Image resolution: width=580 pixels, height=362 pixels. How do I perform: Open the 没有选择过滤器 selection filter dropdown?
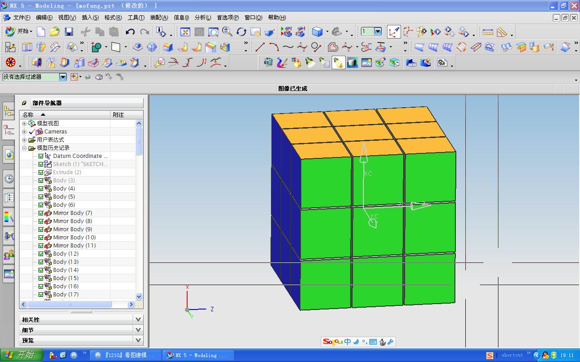tap(63, 77)
